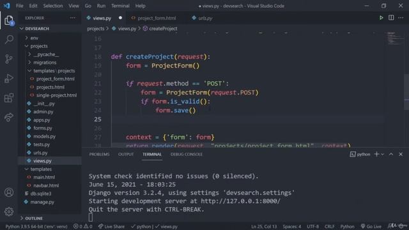Open the VS Code logo menu
Viewport: 409px width, 230px height.
point(7,6)
